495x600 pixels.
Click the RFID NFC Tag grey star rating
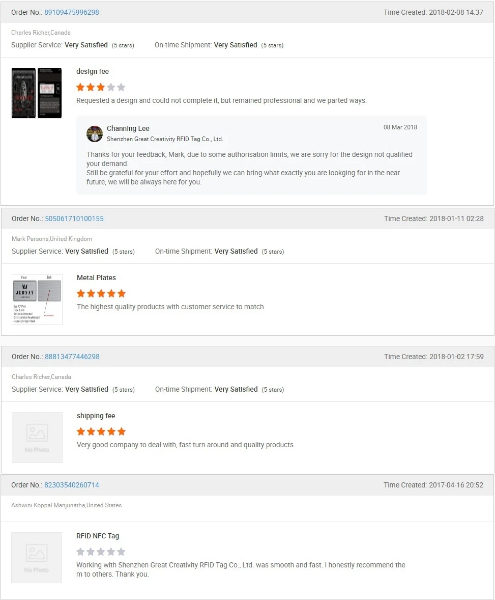click(101, 552)
